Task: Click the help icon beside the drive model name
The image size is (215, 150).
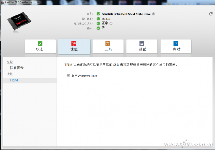Action: click(x=153, y=14)
